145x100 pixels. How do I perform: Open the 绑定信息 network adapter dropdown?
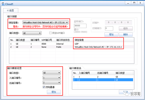pos(46,23)
